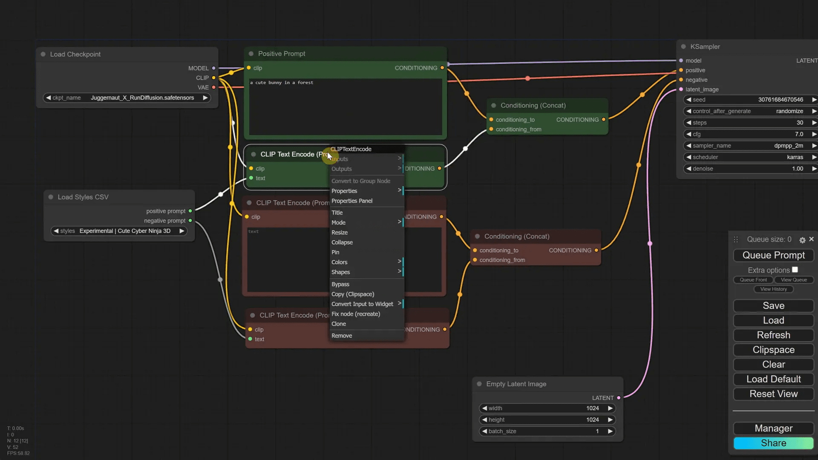This screenshot has width=818, height=460.
Task: Select next checkpoint with ckpt_name right arrow
Action: (205, 98)
